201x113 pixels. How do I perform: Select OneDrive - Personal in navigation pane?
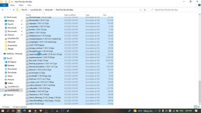(x=14, y=54)
